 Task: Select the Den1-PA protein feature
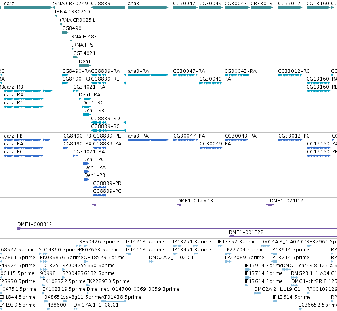pos(87,172)
